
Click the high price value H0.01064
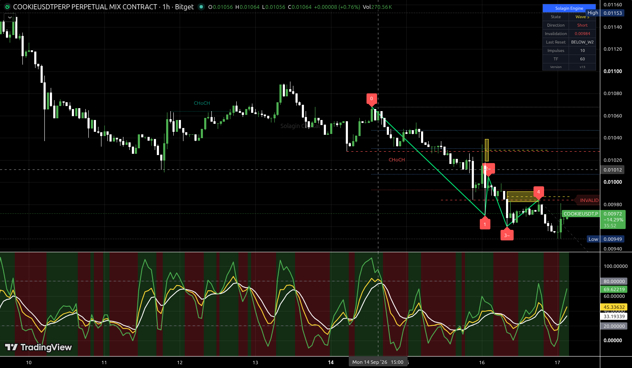coord(247,7)
